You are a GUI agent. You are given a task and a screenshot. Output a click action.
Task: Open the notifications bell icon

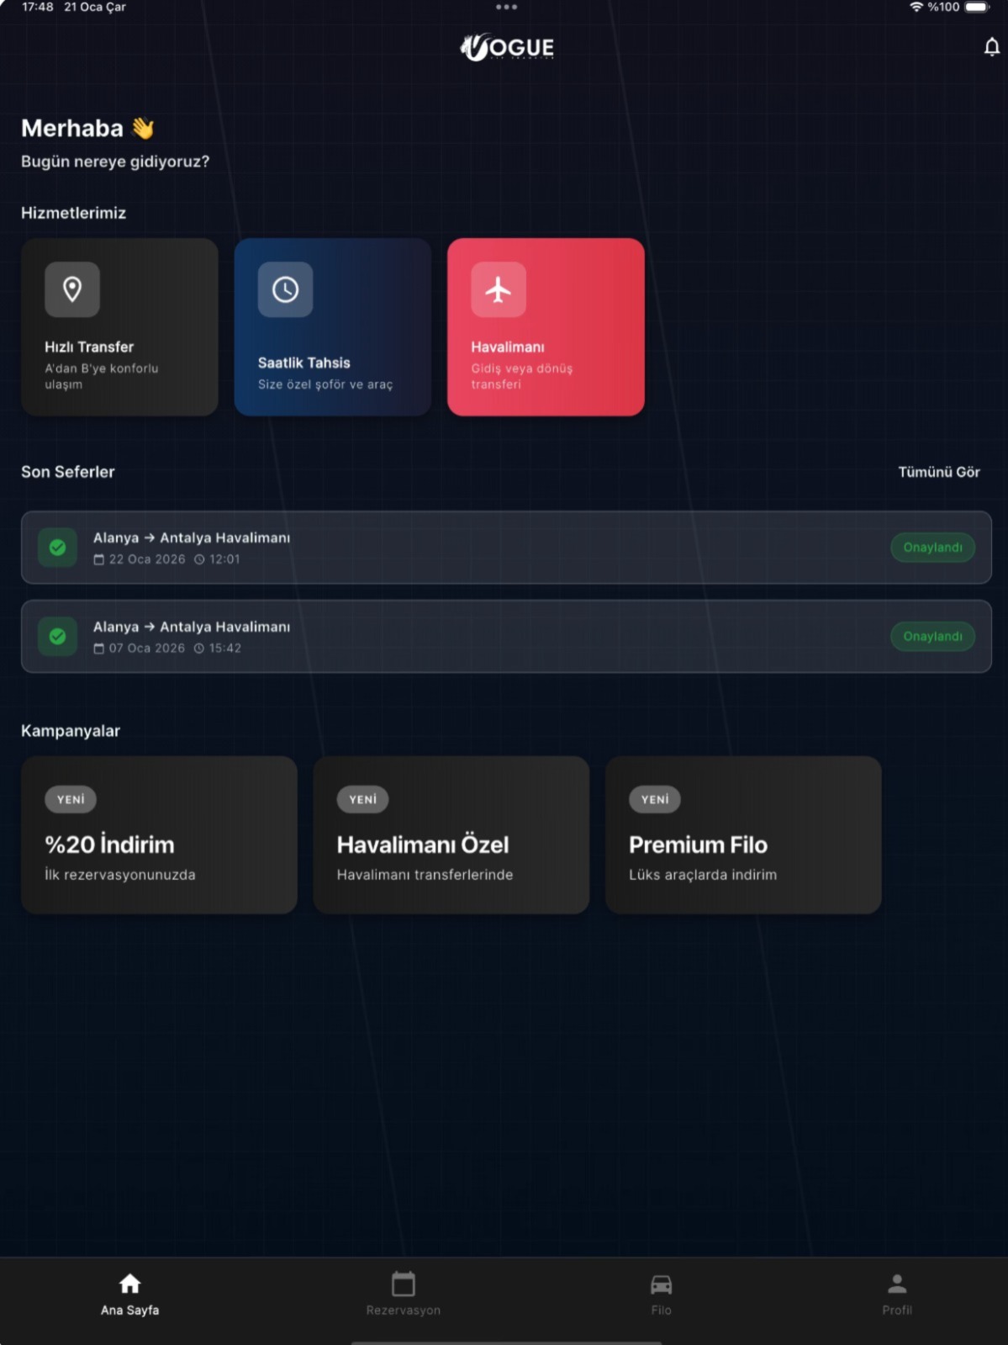tap(991, 47)
